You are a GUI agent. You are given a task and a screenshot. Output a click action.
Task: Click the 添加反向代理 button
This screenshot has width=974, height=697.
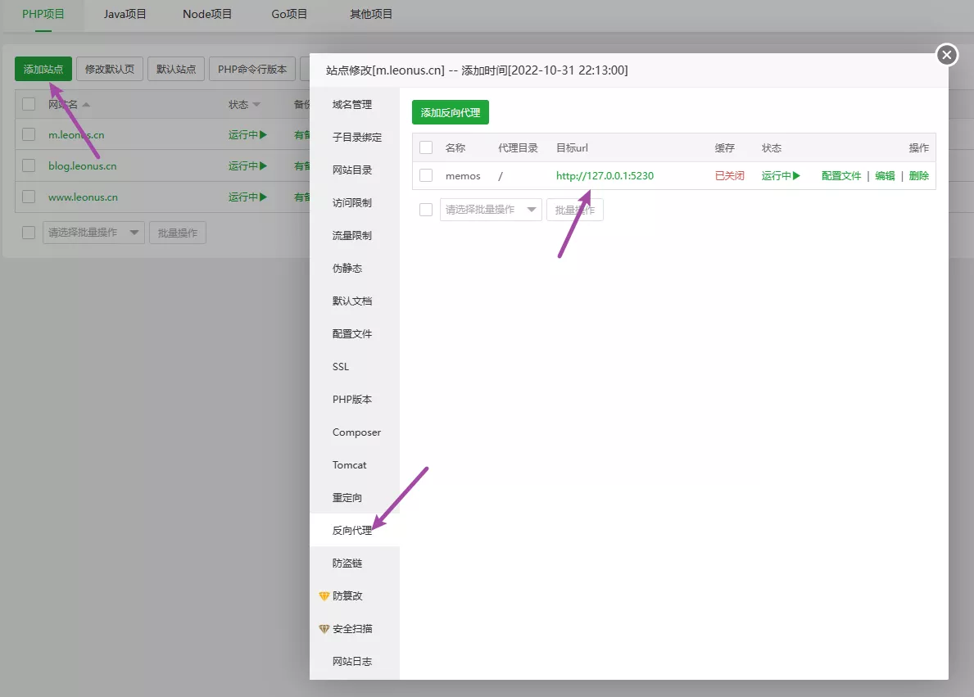click(450, 113)
